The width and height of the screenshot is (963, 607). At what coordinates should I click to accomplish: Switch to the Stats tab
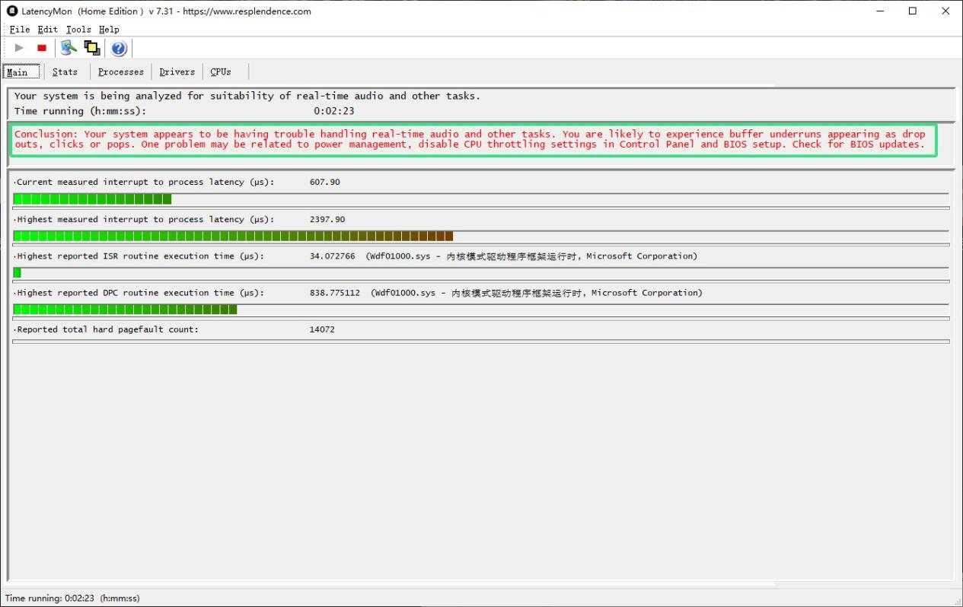(65, 72)
